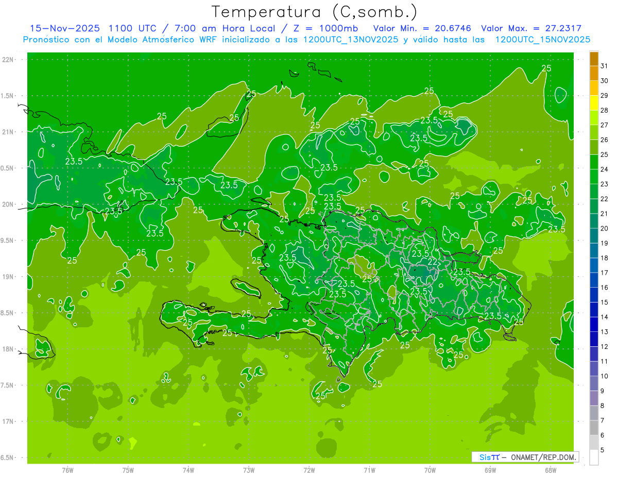
Task: Click the '71W' longitude axis label
Action: [369, 470]
